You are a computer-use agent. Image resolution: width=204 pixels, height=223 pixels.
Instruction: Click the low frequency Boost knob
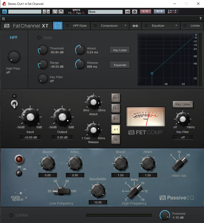[48, 163]
